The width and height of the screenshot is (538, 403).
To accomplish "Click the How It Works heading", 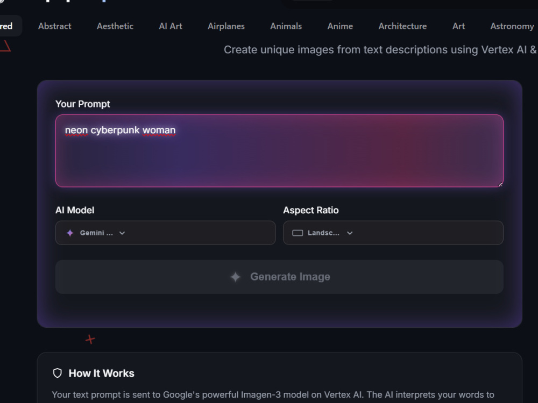I will 101,373.
